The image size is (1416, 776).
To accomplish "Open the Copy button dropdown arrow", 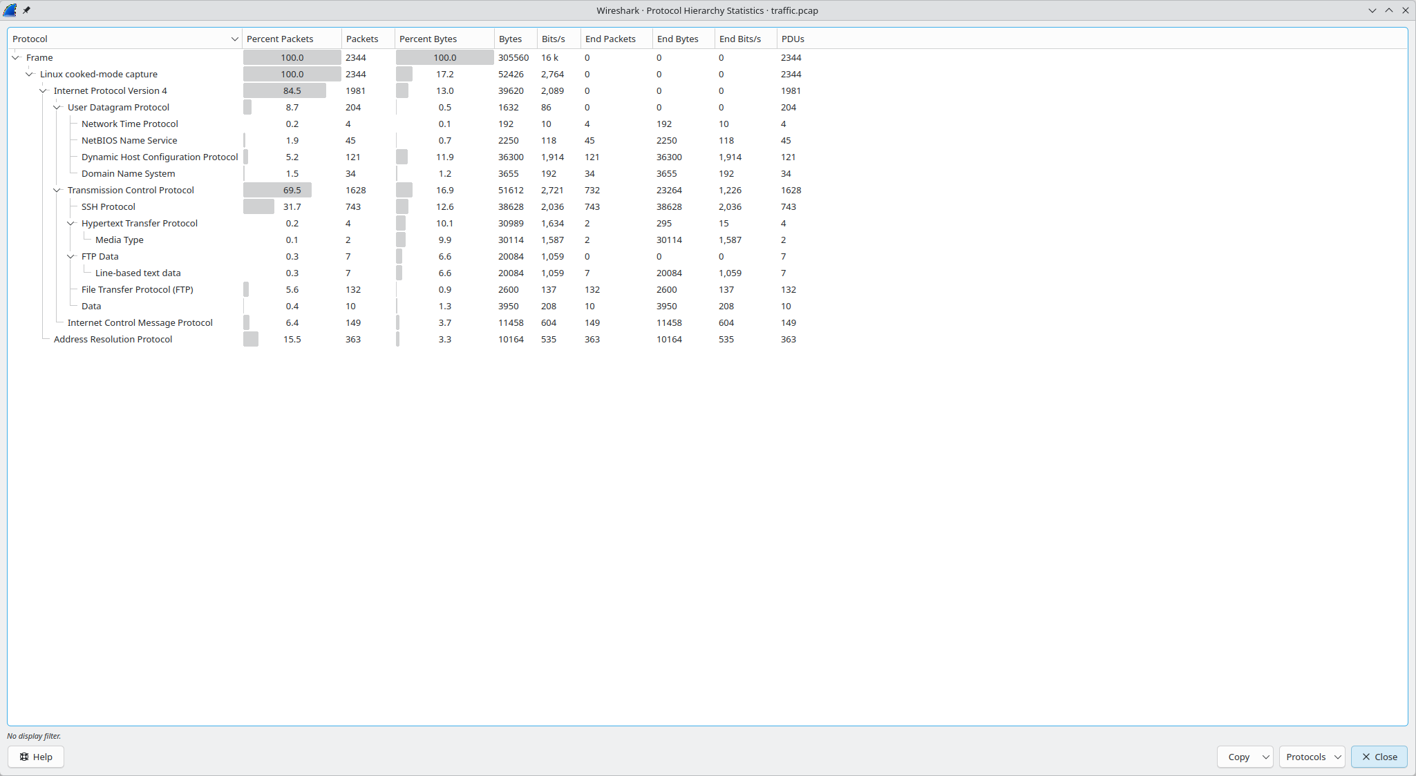I will [1266, 757].
